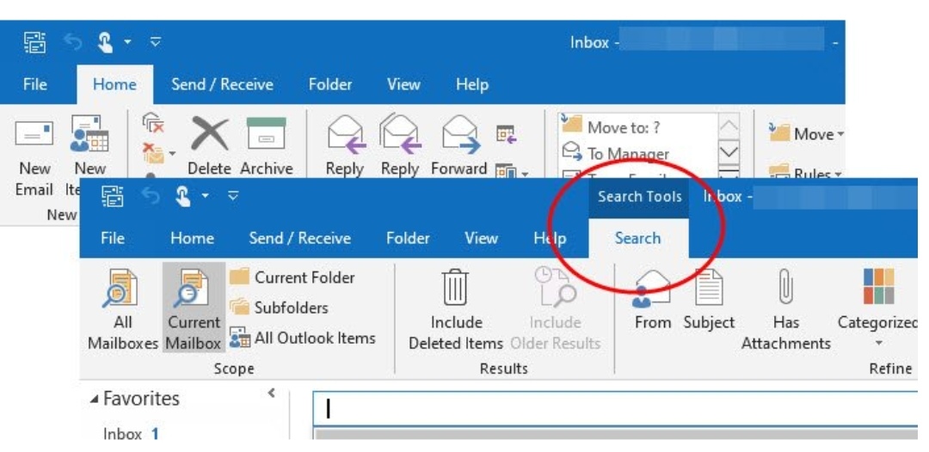929x452 pixels.
Task: Collapse the Favorites group
Action: click(95, 400)
